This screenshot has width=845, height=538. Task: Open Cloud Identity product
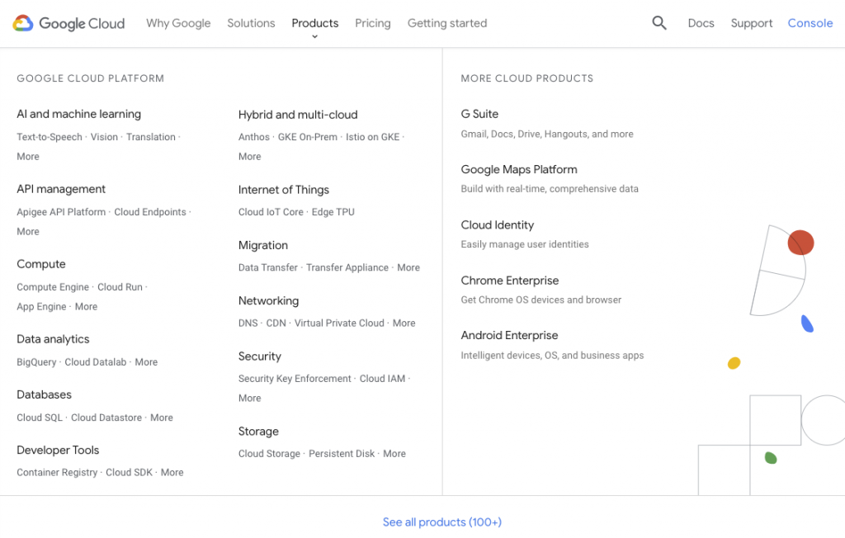[498, 224]
